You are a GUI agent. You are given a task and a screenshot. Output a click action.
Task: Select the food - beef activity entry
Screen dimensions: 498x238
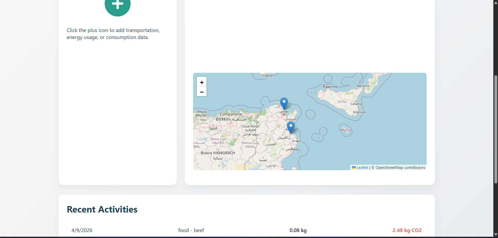click(x=191, y=230)
